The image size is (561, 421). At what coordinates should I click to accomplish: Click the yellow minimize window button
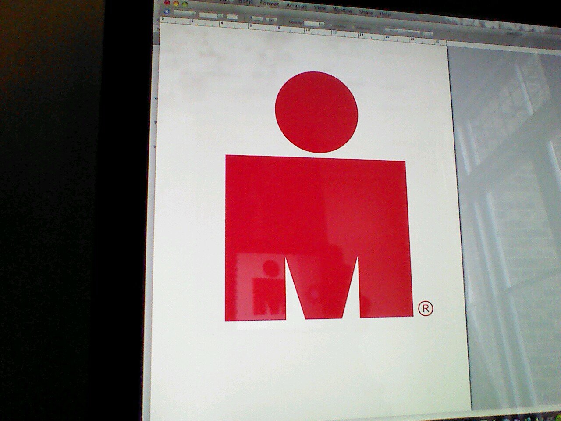click(x=176, y=3)
